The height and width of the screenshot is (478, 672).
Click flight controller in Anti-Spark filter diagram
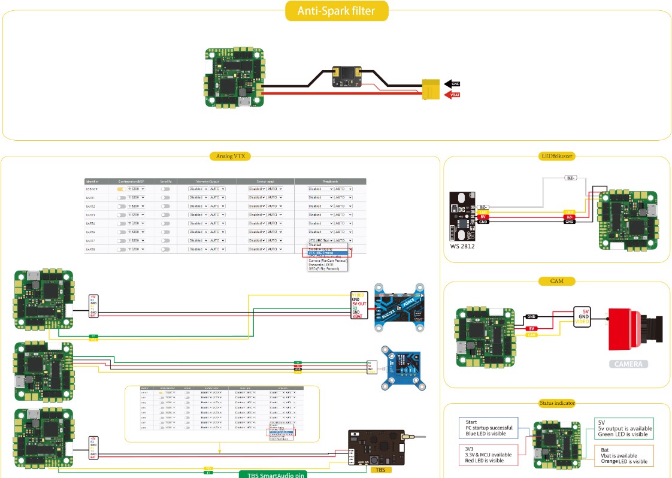pos(234,80)
